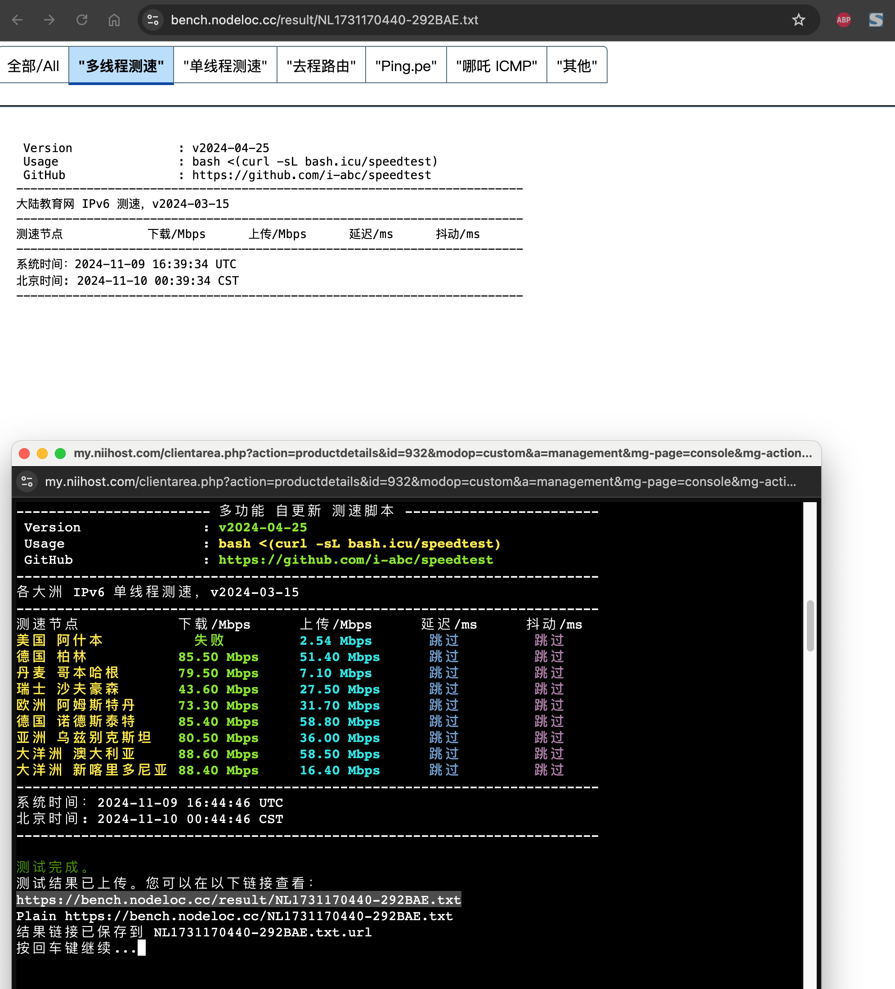895x989 pixels.
Task: Click the niihost console window address field
Action: 420,482
